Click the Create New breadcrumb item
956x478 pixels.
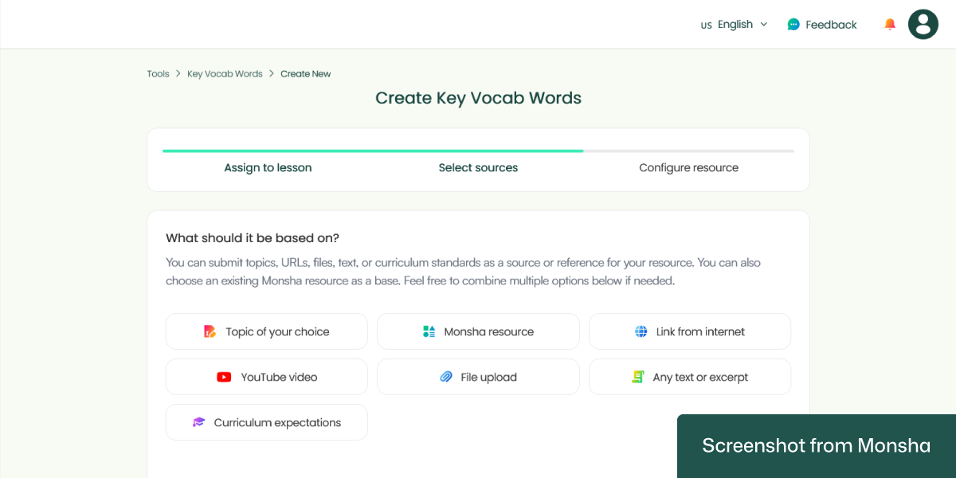(305, 74)
